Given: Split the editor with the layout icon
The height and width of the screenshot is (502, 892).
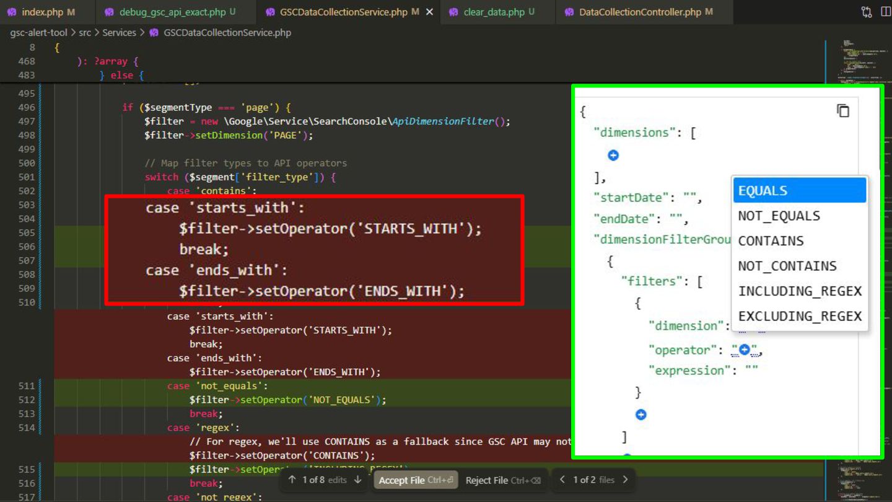Looking at the screenshot, I should (x=886, y=12).
